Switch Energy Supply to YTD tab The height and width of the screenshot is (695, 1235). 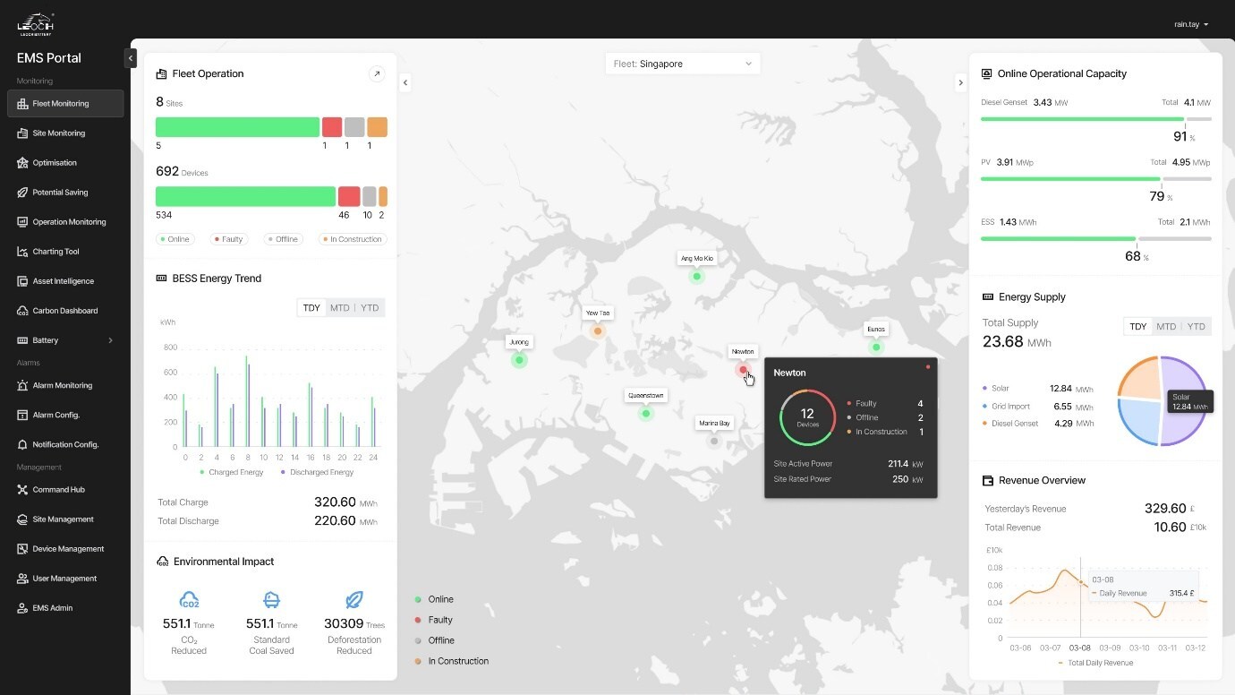pos(1196,327)
